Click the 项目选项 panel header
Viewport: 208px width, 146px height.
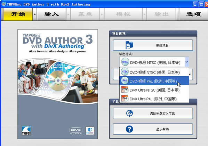[153, 33]
